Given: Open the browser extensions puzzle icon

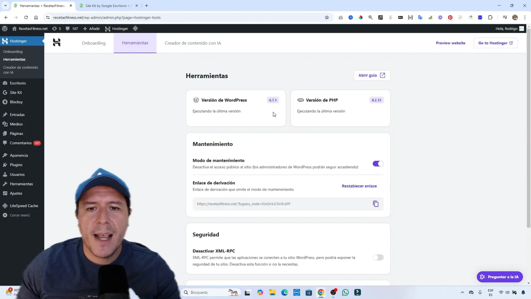Looking at the screenshot, I should click(x=490, y=18).
